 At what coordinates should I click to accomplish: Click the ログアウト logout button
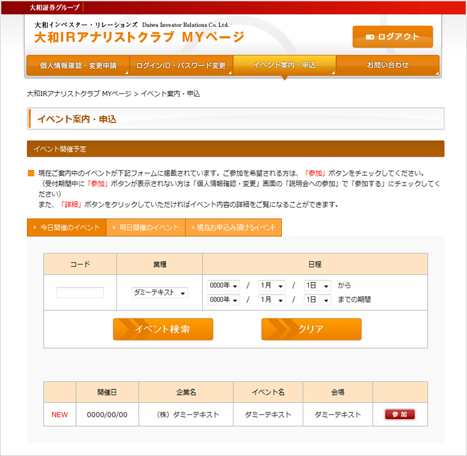coord(393,37)
